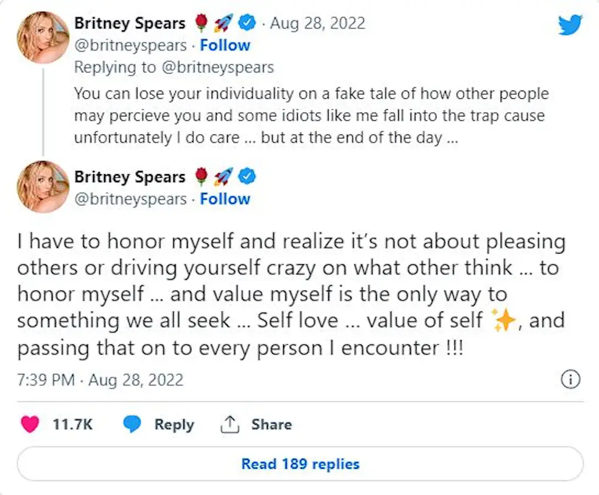Click verified badge on top tweet
The height and width of the screenshot is (495, 599).
coord(249,23)
